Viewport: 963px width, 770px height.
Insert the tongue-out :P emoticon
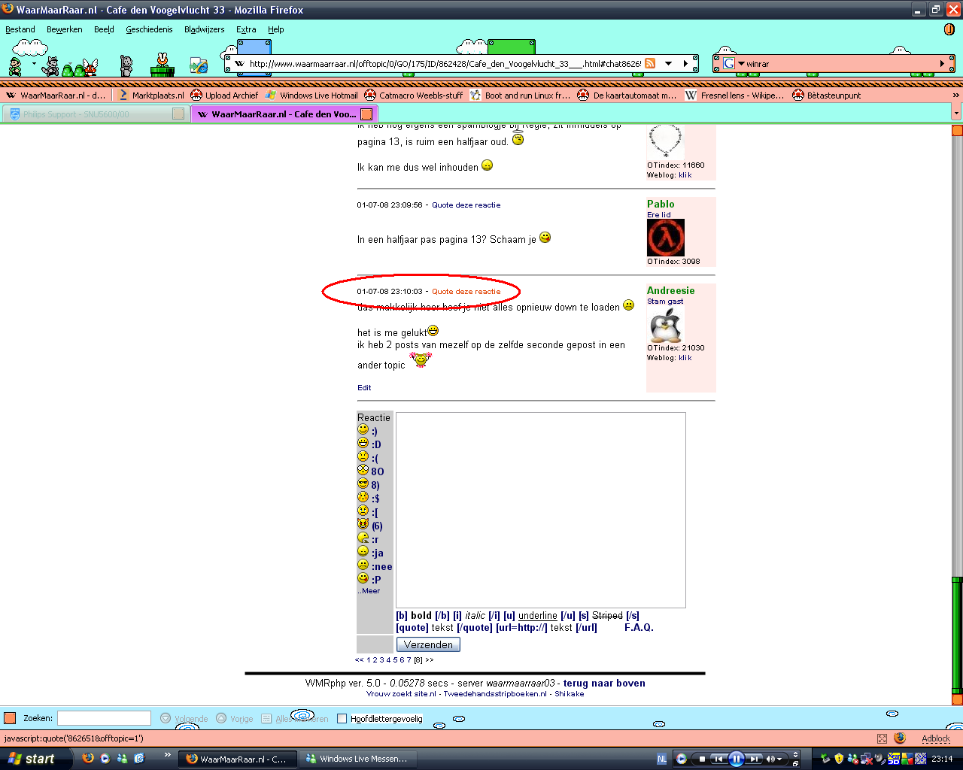363,579
